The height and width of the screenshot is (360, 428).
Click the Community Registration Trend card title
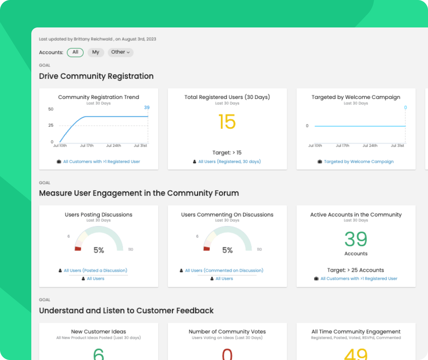98,97
